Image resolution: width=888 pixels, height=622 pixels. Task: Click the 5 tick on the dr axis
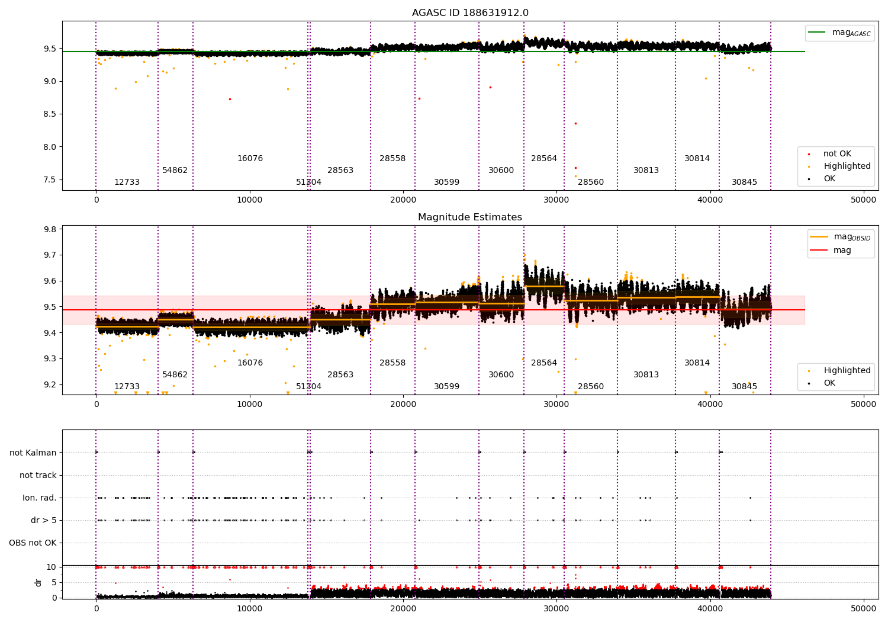coord(54,582)
